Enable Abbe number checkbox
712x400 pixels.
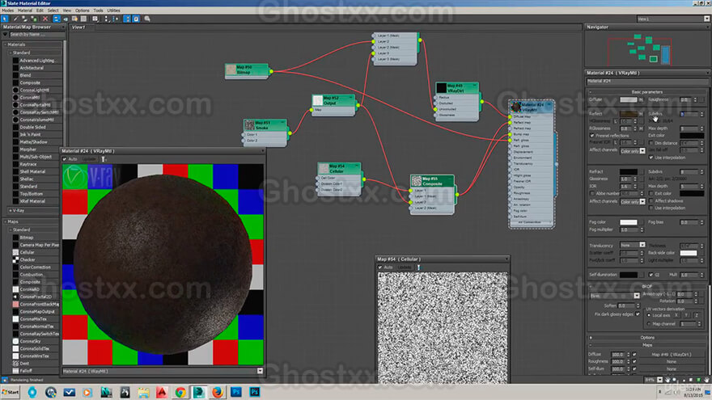pyautogui.click(x=592, y=193)
